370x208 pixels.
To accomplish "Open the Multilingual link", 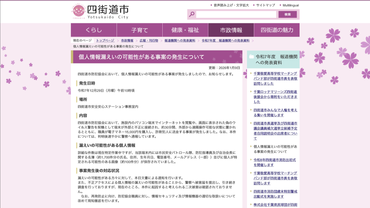I will click(291, 5).
